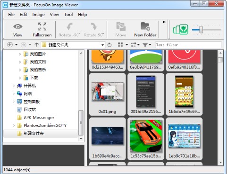Open the funnel filter icon menu

(147, 45)
